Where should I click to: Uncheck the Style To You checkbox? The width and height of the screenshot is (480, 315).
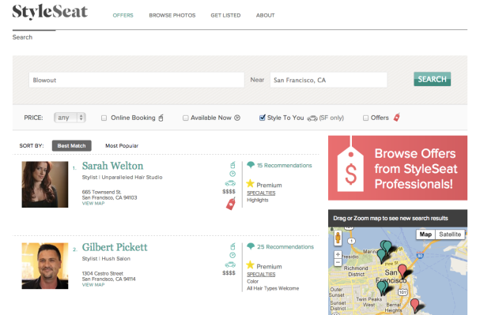point(263,118)
